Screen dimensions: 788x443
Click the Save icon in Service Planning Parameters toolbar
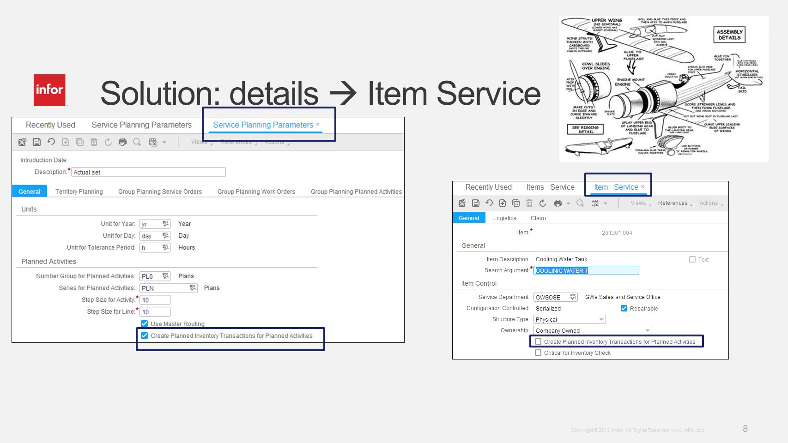coord(36,142)
